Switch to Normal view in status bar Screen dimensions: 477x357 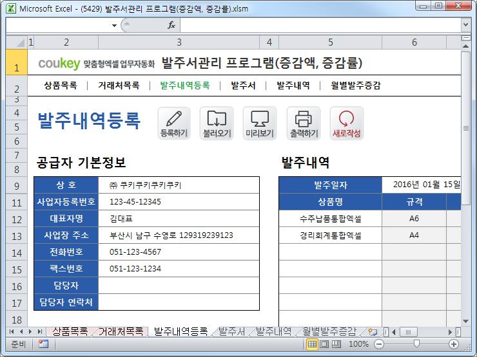coord(312,344)
